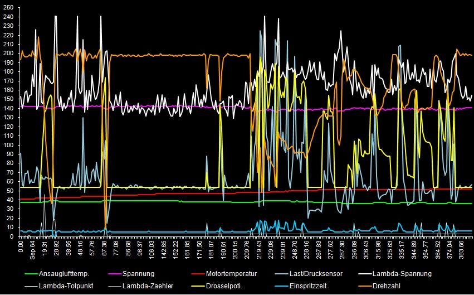Click the 219.43 label on the x-axis
Screen dimensions: 474x295
tap(258, 248)
